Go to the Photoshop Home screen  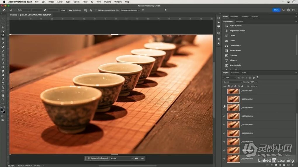[x=4, y=10]
